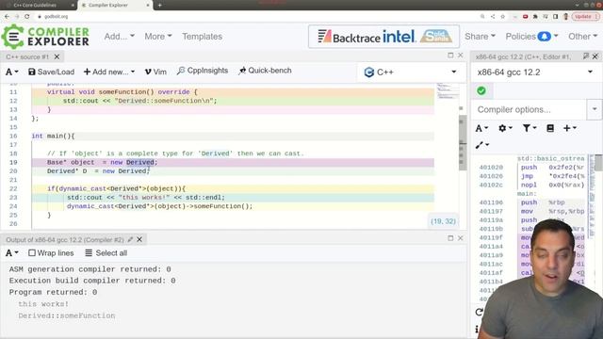Click 'Program returned: 0' output line
Viewport: 603px width, 339px height.
53,292
